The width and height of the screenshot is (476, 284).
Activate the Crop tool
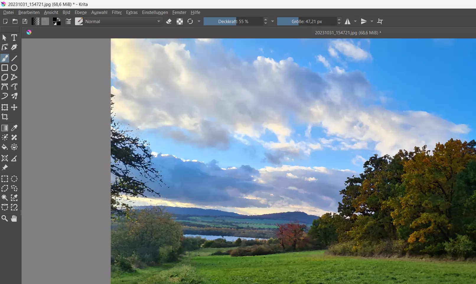pos(5,117)
